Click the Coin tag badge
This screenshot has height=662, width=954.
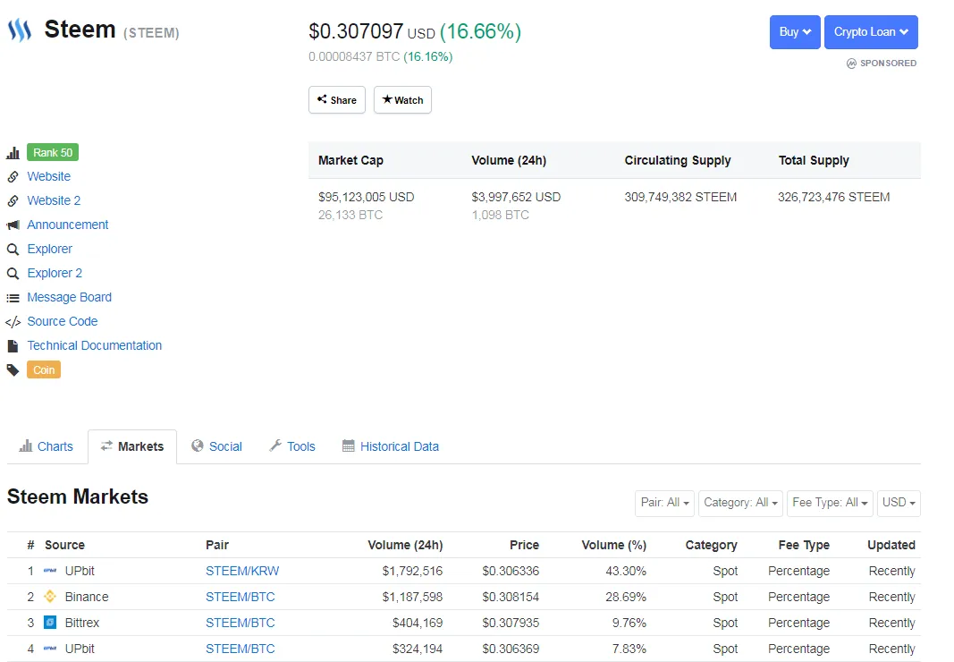tap(44, 369)
